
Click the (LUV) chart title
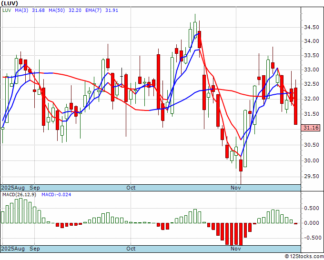pyautogui.click(x=10, y=3)
